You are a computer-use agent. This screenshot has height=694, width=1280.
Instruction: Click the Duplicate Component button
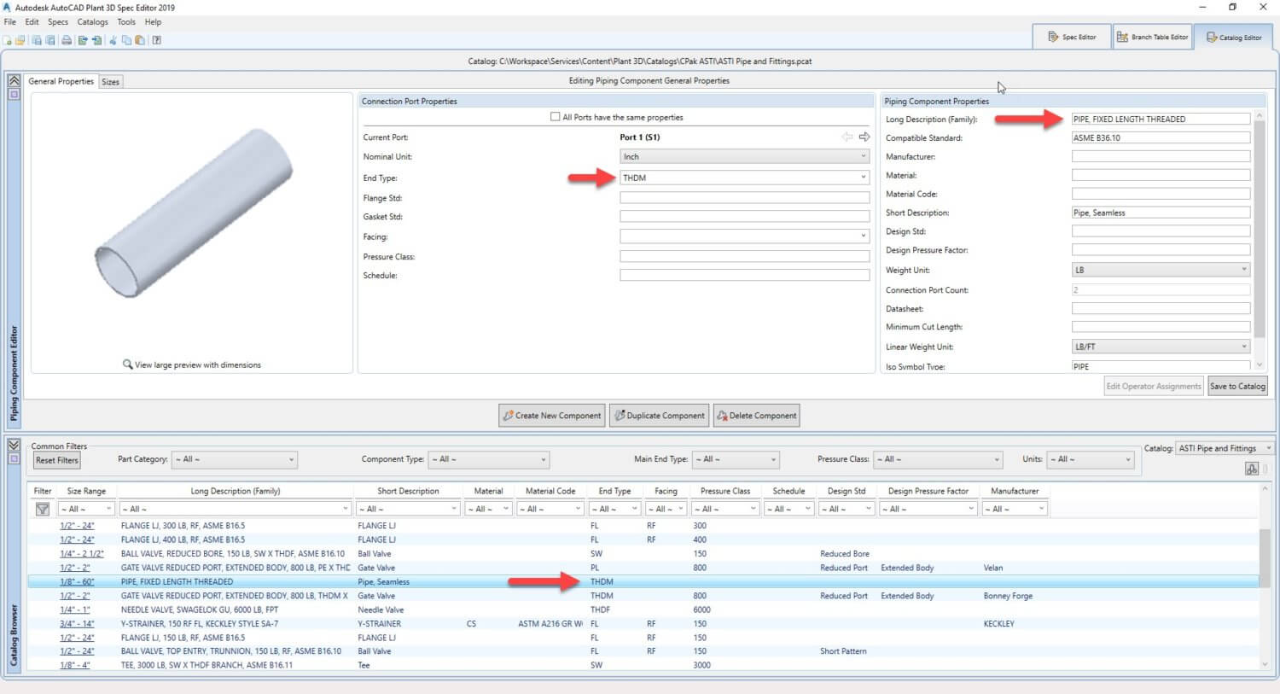[x=659, y=416]
